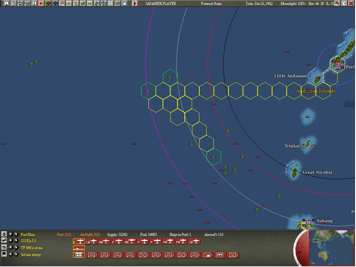This screenshot has height=267, width=356.
Task: Select next task force after TF 448
Action: click(x=16, y=247)
